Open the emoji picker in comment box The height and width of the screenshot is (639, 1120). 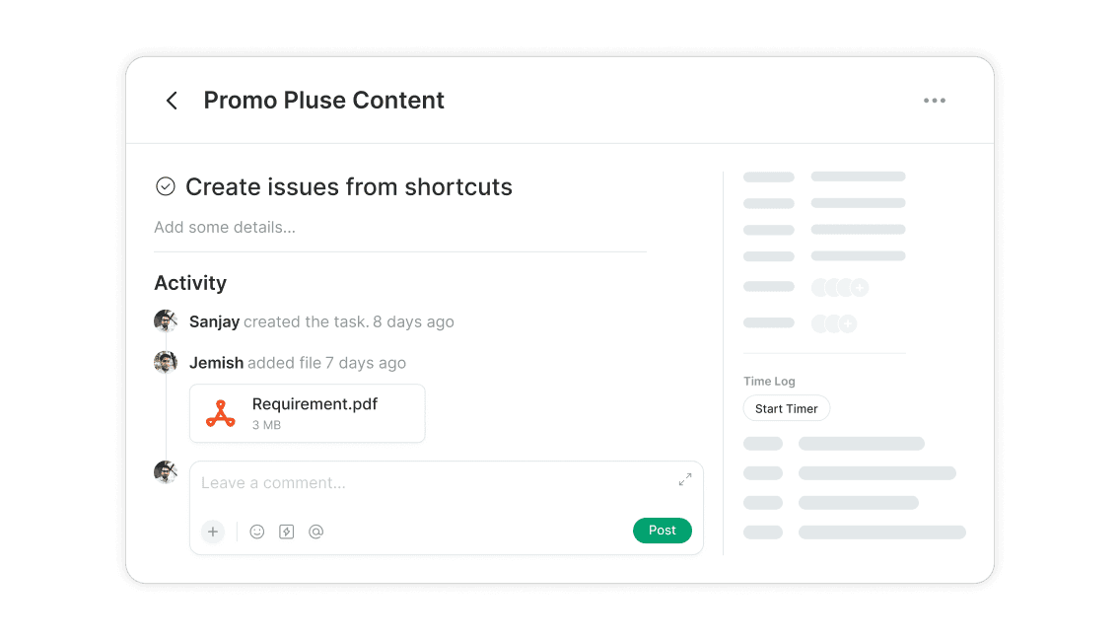(257, 532)
